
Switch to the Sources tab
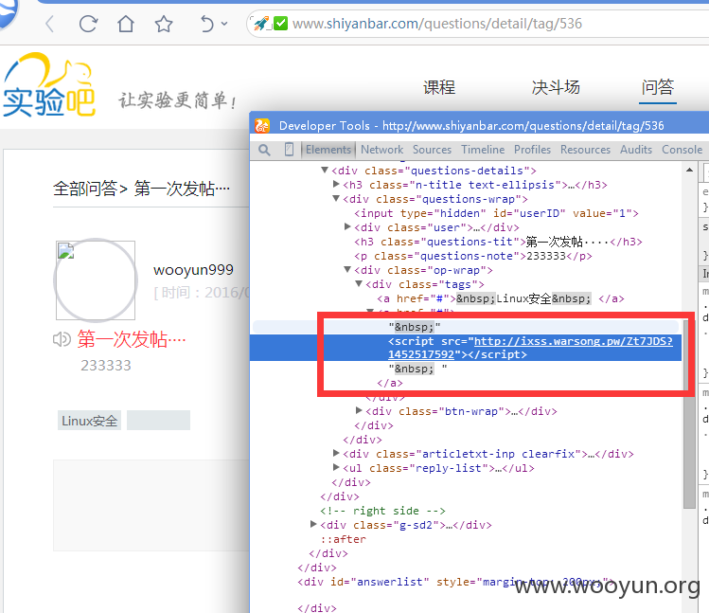pyautogui.click(x=432, y=150)
